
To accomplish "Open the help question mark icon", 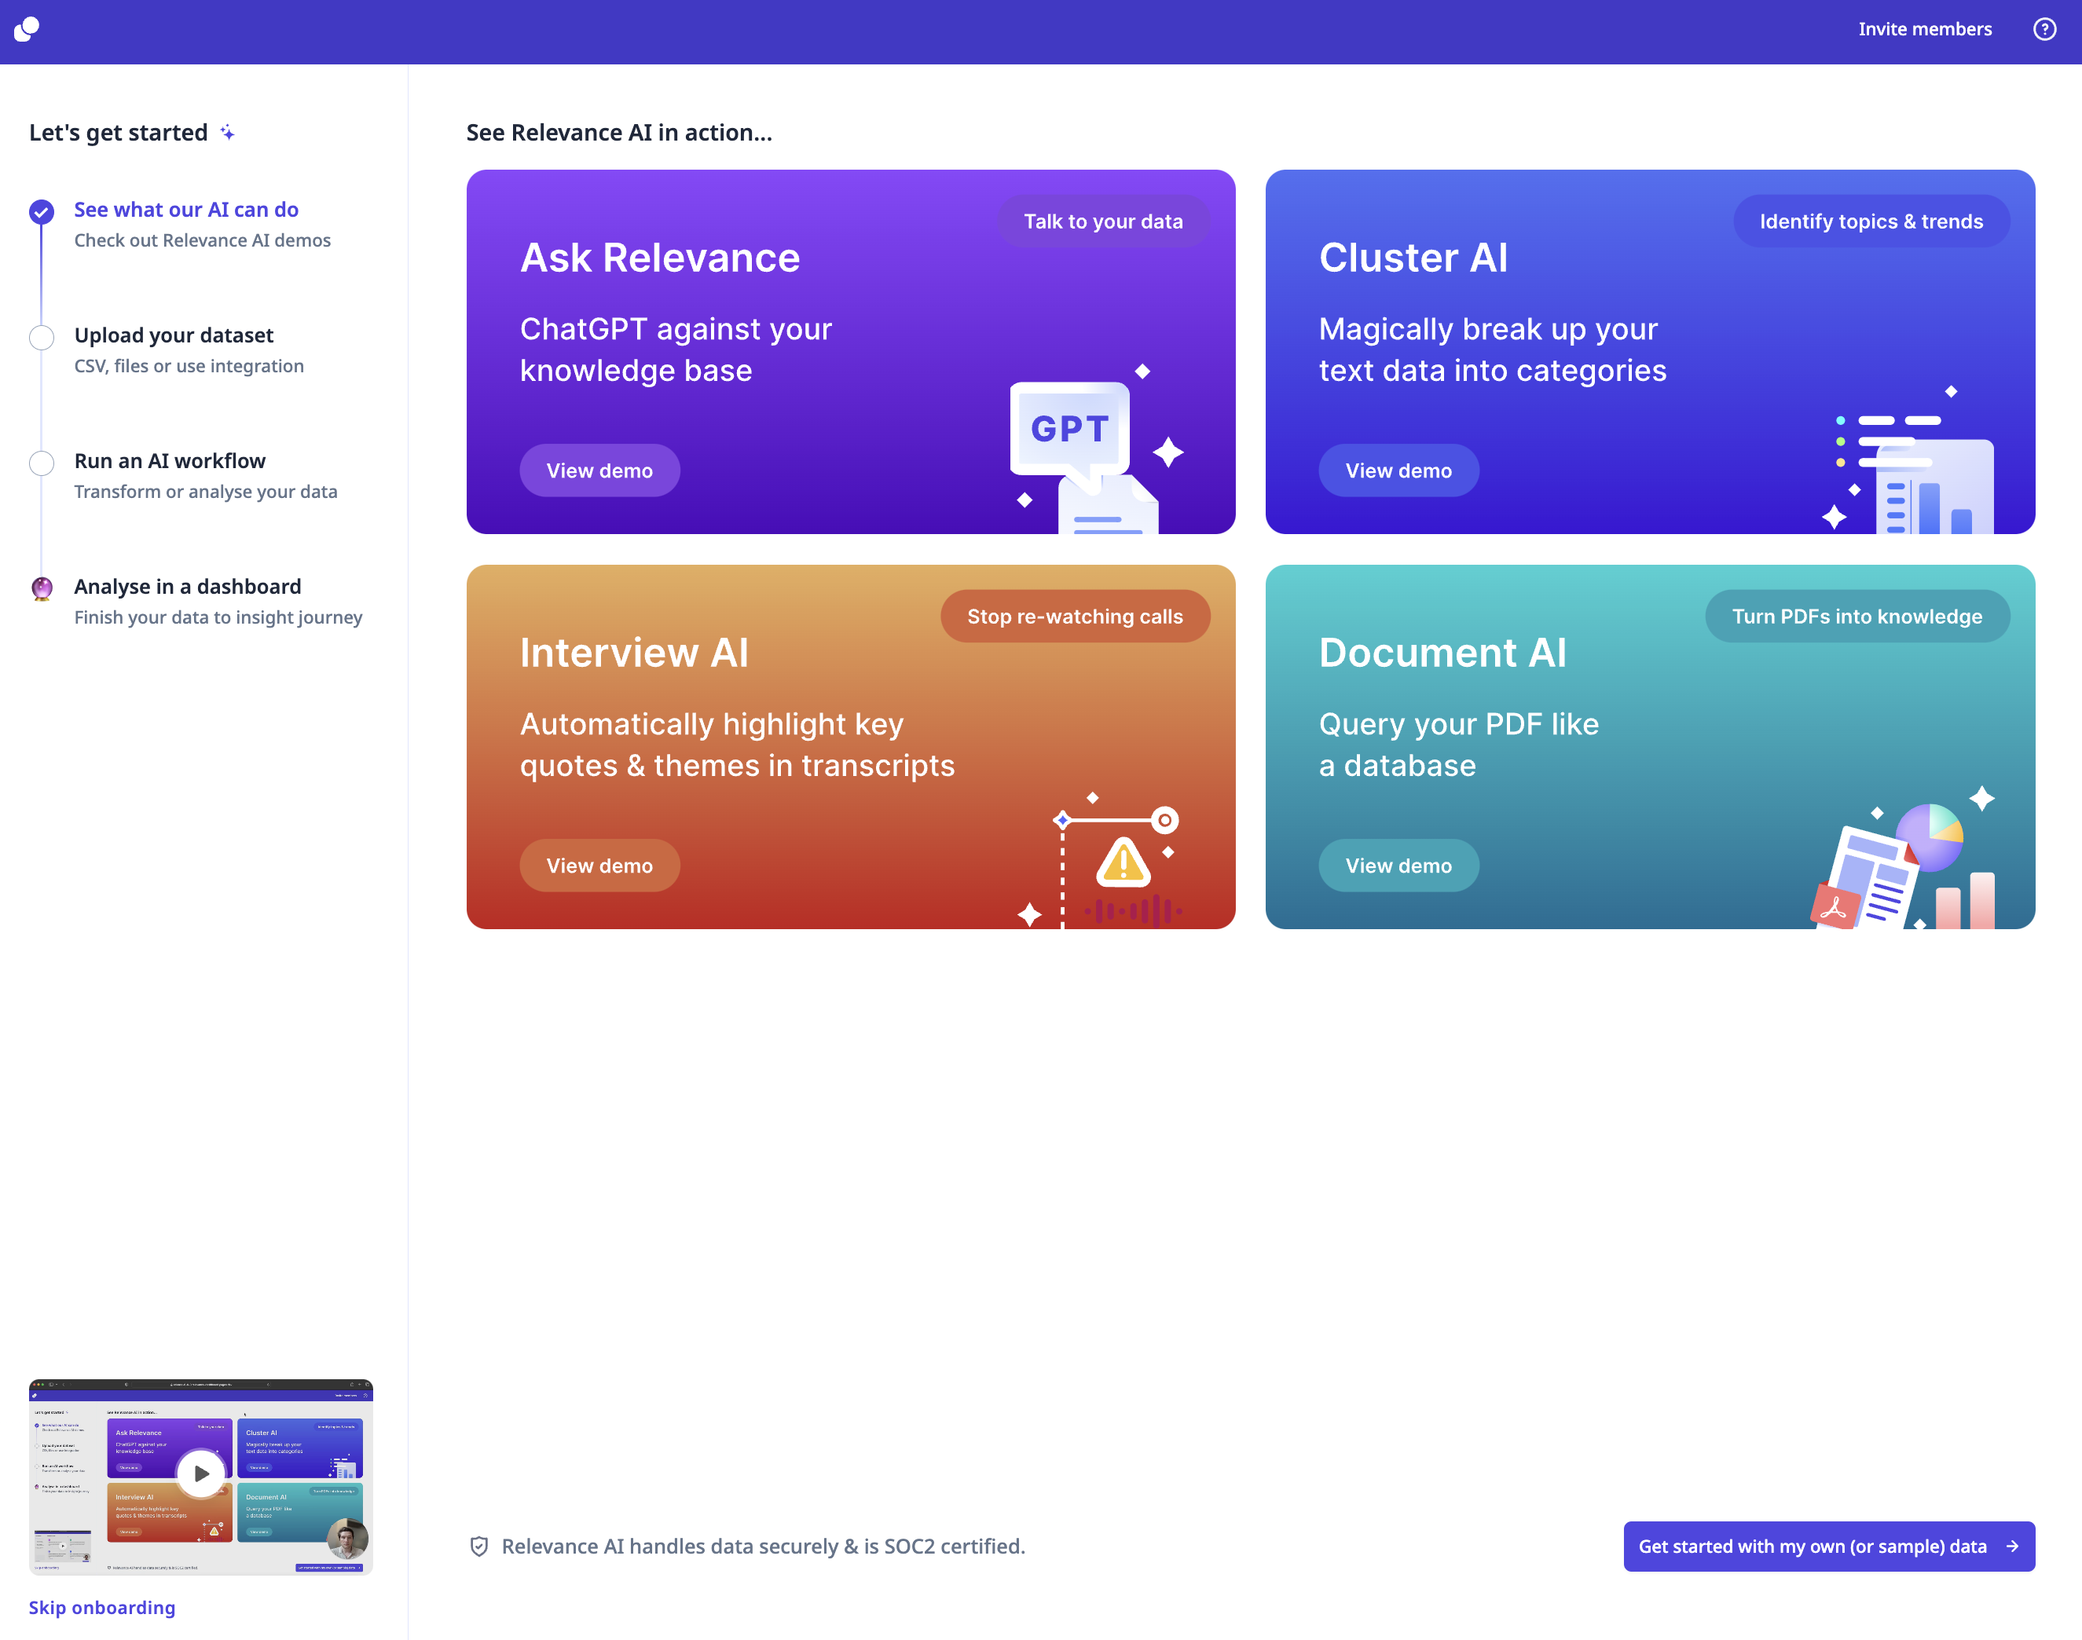I will [2044, 30].
